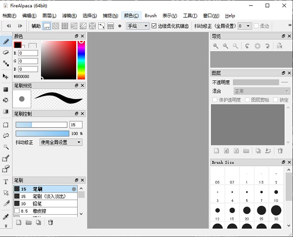Image resolution: width=293 pixels, height=237 pixels.
Task: Pick the Eyedropper tool
Action: [x=6, y=216]
